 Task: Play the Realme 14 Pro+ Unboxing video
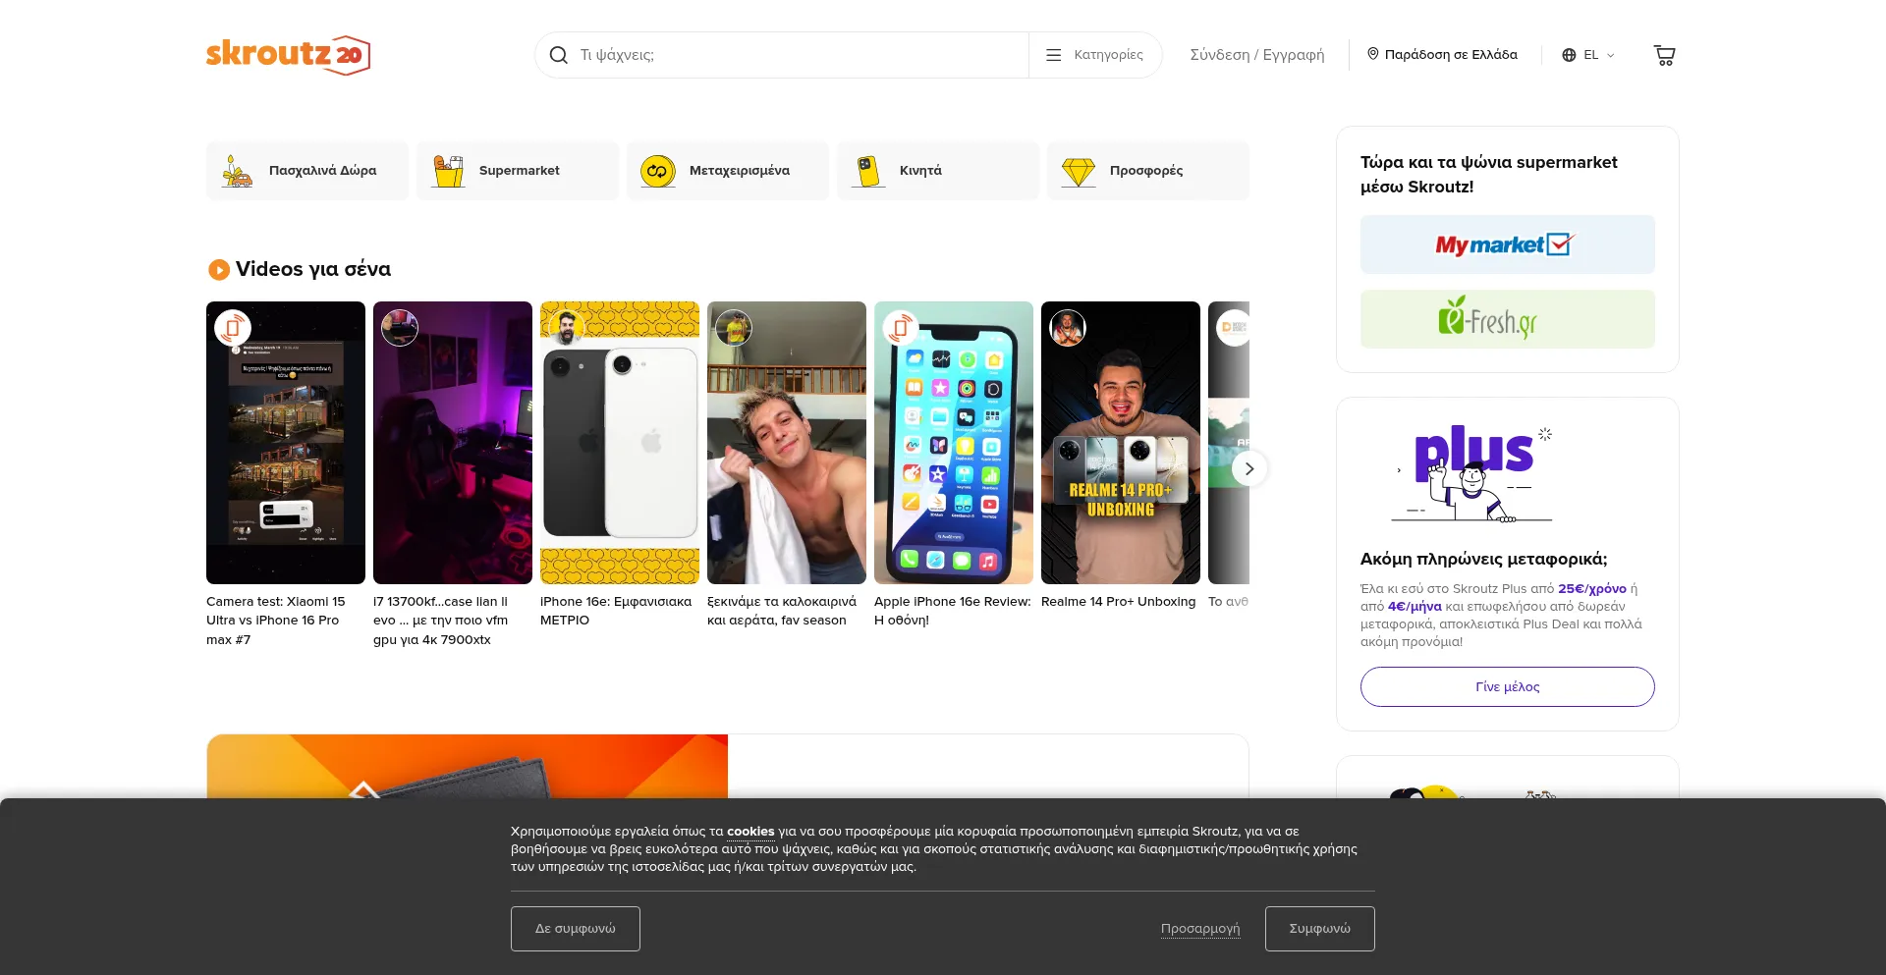click(1120, 442)
